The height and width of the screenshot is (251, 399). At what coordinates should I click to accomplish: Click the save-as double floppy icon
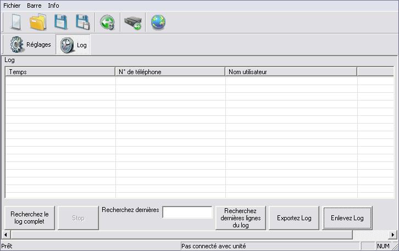[x=82, y=23]
